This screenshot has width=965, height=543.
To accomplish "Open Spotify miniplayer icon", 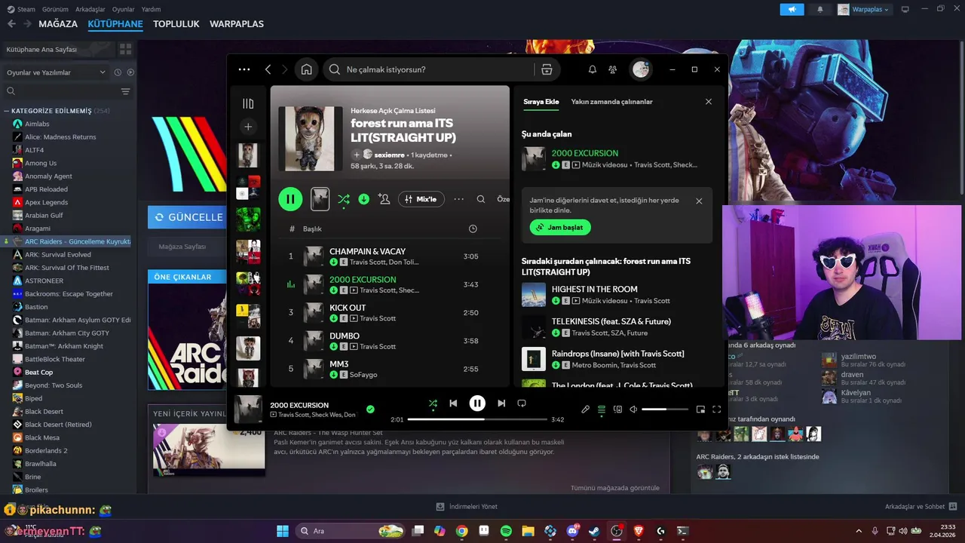I will click(x=700, y=410).
